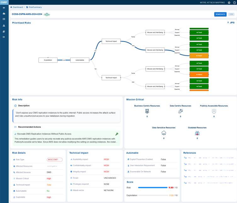Select the Publicly Accessible Resources shield icon
Screen dimensions: 237x203
214,111
